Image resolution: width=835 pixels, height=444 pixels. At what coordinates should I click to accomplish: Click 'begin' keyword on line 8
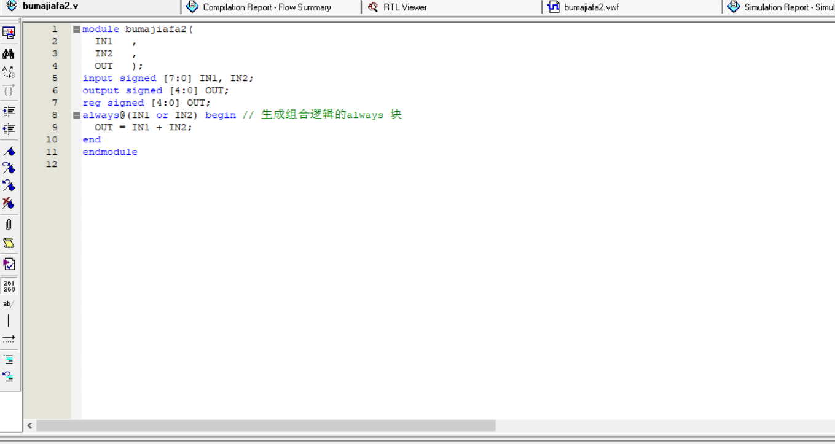coord(220,115)
